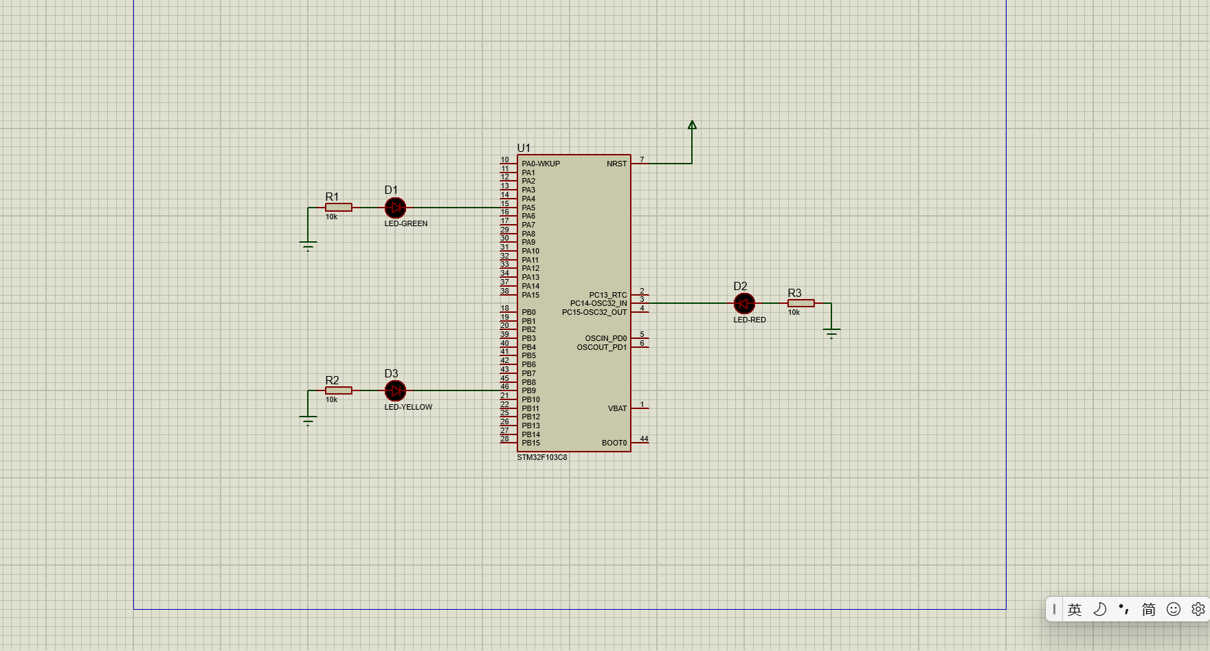
Task: Click the PA0-WKUP pin label
Action: 541,164
